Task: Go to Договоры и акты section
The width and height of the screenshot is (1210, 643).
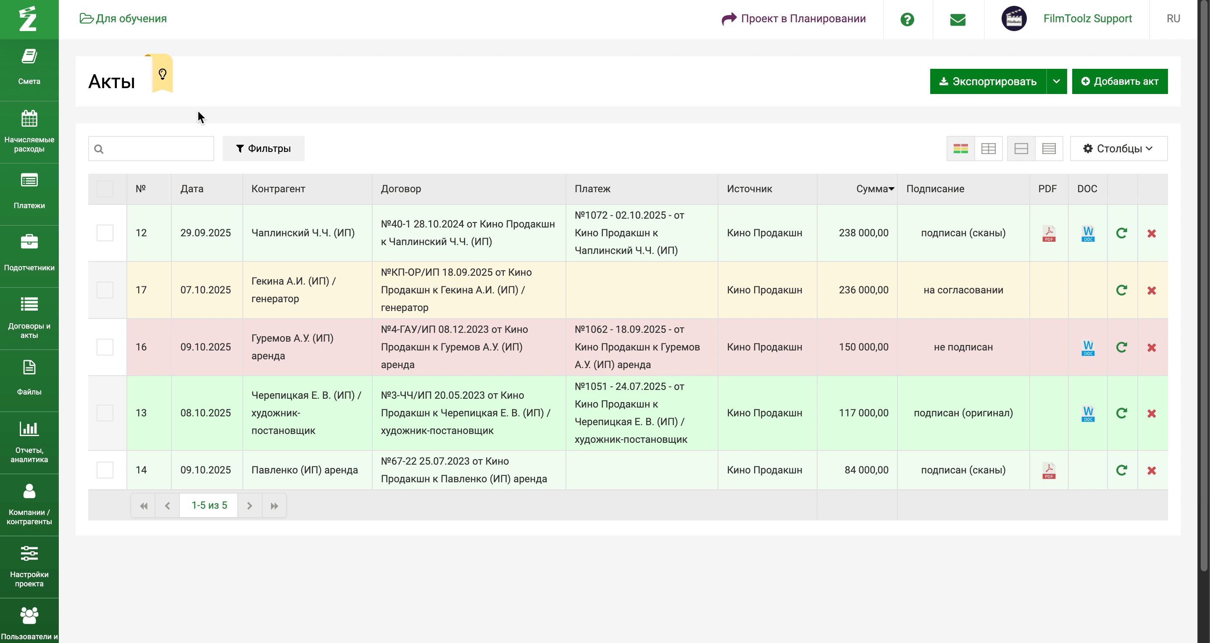Action: pyautogui.click(x=29, y=316)
